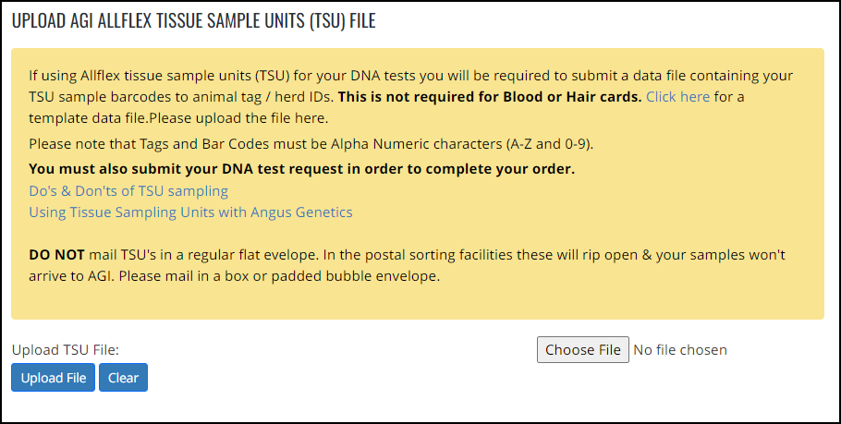Click the Choose File button

coord(583,350)
